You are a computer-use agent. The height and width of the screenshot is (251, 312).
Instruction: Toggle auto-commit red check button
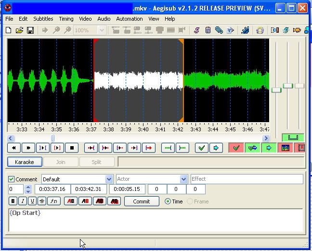click(x=236, y=148)
